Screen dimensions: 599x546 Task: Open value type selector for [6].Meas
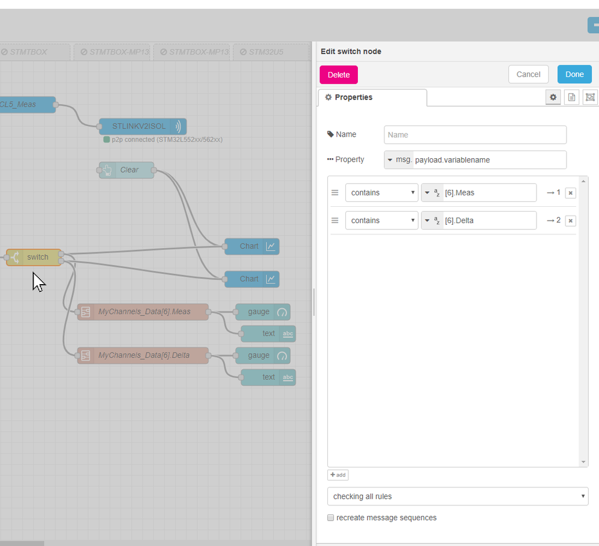tap(432, 193)
